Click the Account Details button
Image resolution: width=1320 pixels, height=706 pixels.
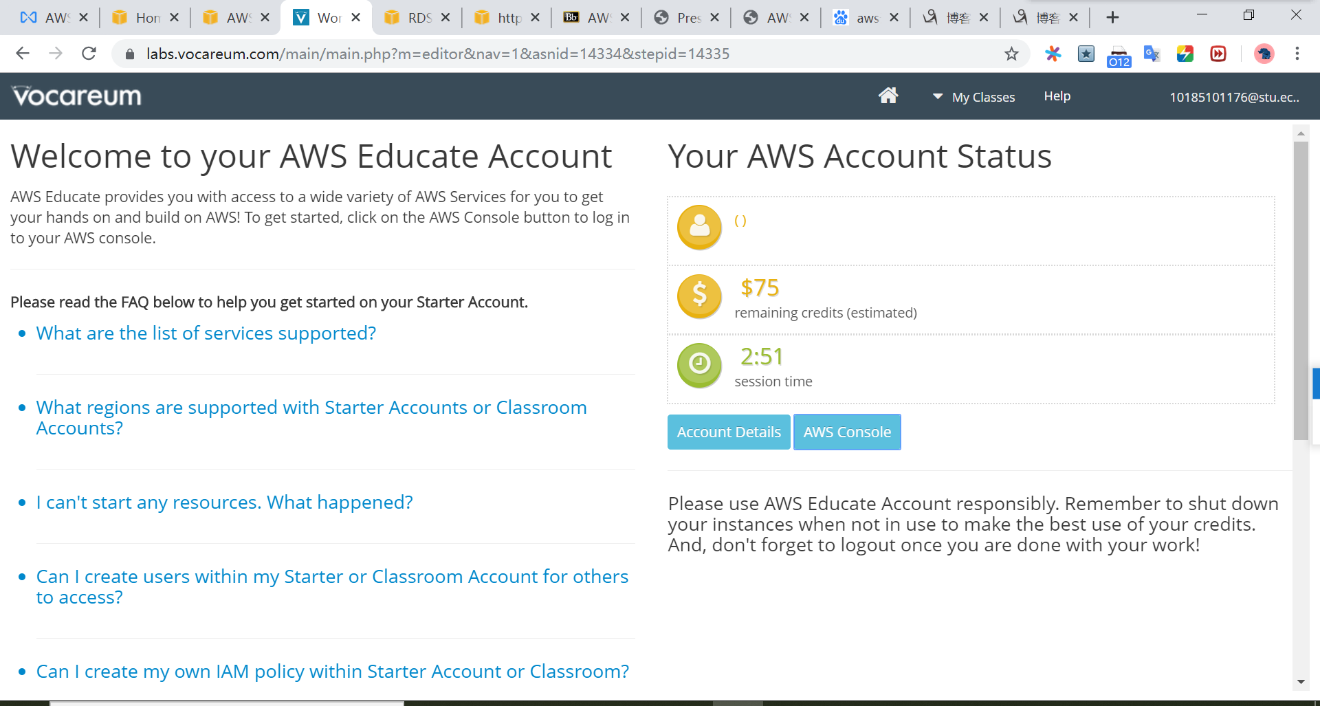tap(729, 432)
